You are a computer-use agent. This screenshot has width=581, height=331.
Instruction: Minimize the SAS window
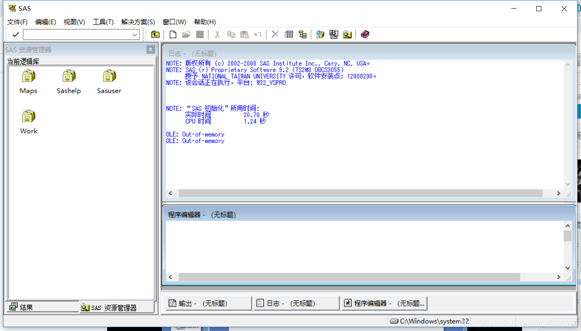tap(513, 9)
